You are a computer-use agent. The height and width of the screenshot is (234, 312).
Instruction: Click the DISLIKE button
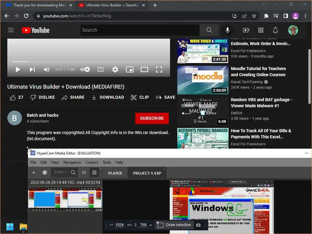coord(43,97)
